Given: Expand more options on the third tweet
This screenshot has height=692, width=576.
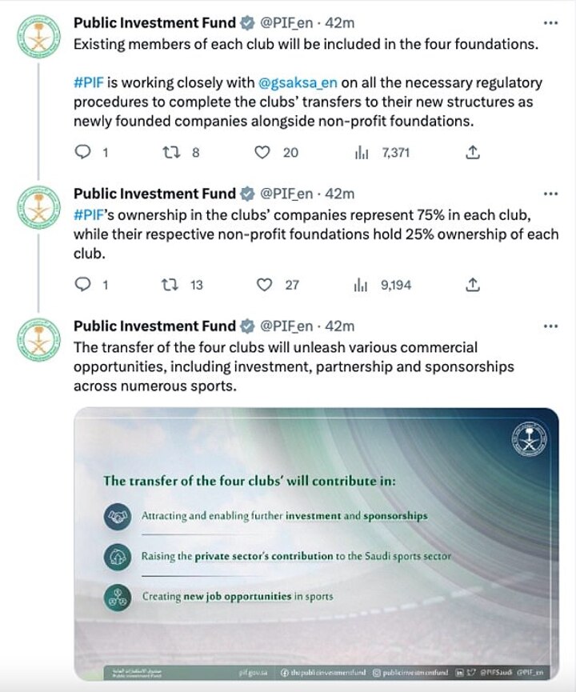Looking at the screenshot, I should coord(550,326).
